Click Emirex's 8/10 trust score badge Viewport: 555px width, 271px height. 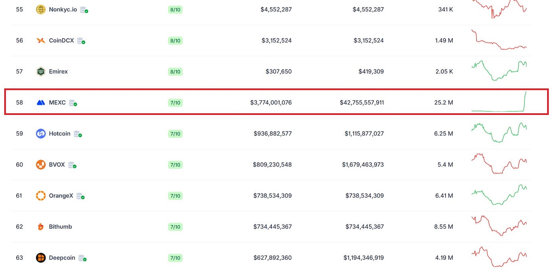175,71
